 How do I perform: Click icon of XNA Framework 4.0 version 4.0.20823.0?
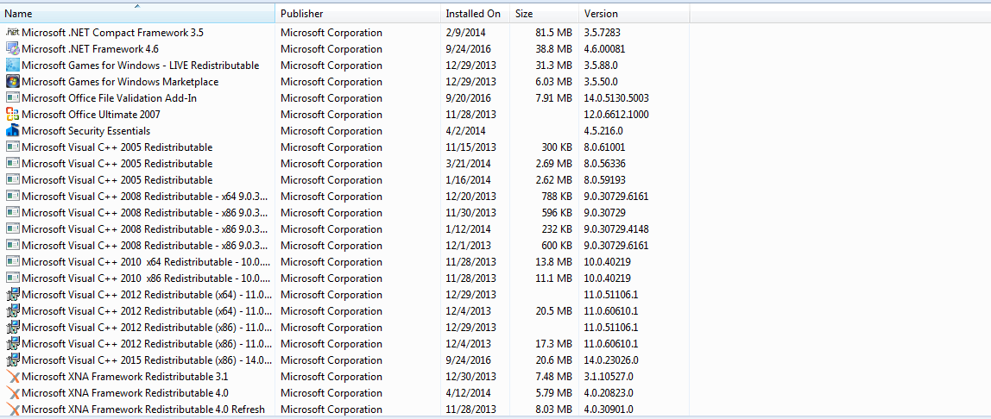click(12, 393)
